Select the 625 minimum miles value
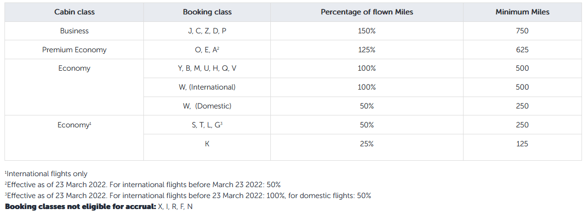The height and width of the screenshot is (214, 585). pos(522,50)
